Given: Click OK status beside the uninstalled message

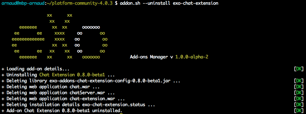Looking at the screenshot, I should point(299,111).
